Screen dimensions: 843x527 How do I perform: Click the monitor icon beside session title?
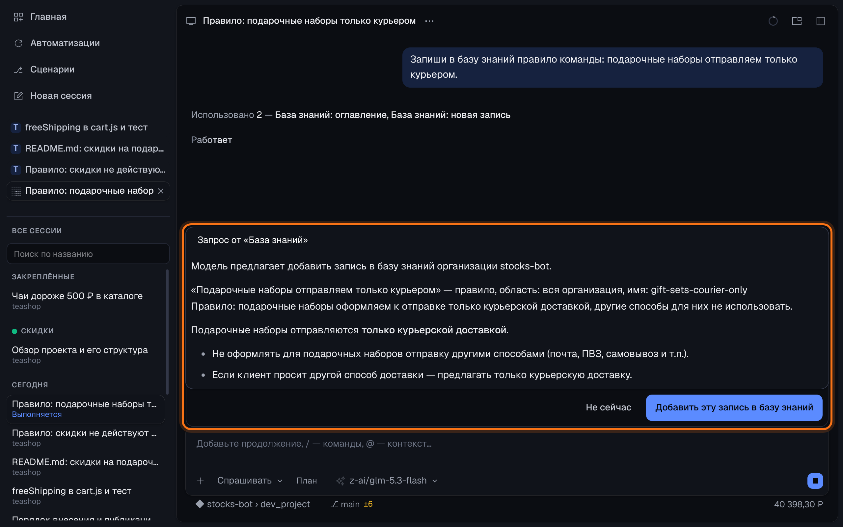coord(191,21)
